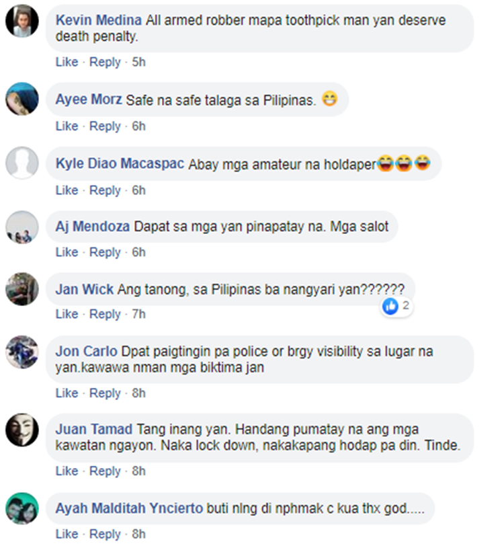Open Kevin Medina's profile picture
The width and height of the screenshot is (504, 550).
(x=22, y=21)
